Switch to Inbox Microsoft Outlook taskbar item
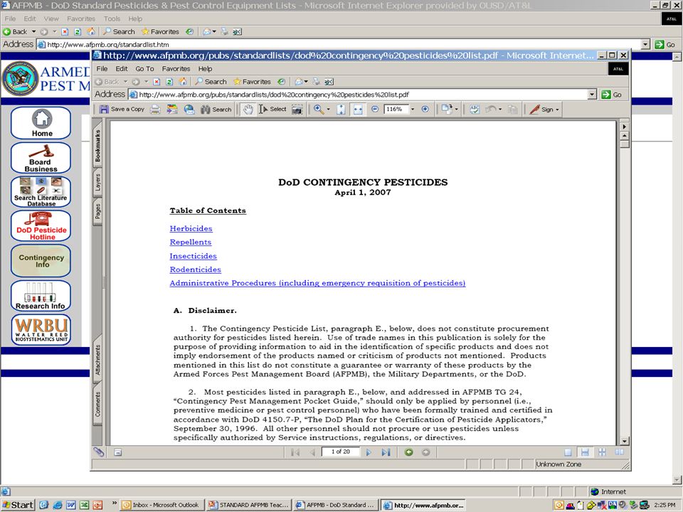Screen dimensions: 683x512 pyautogui.click(x=161, y=505)
